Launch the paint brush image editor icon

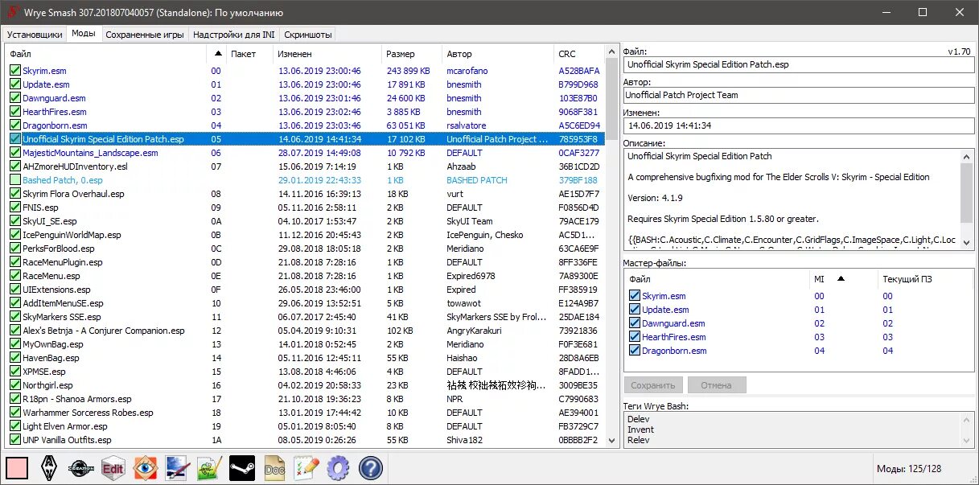pos(178,467)
